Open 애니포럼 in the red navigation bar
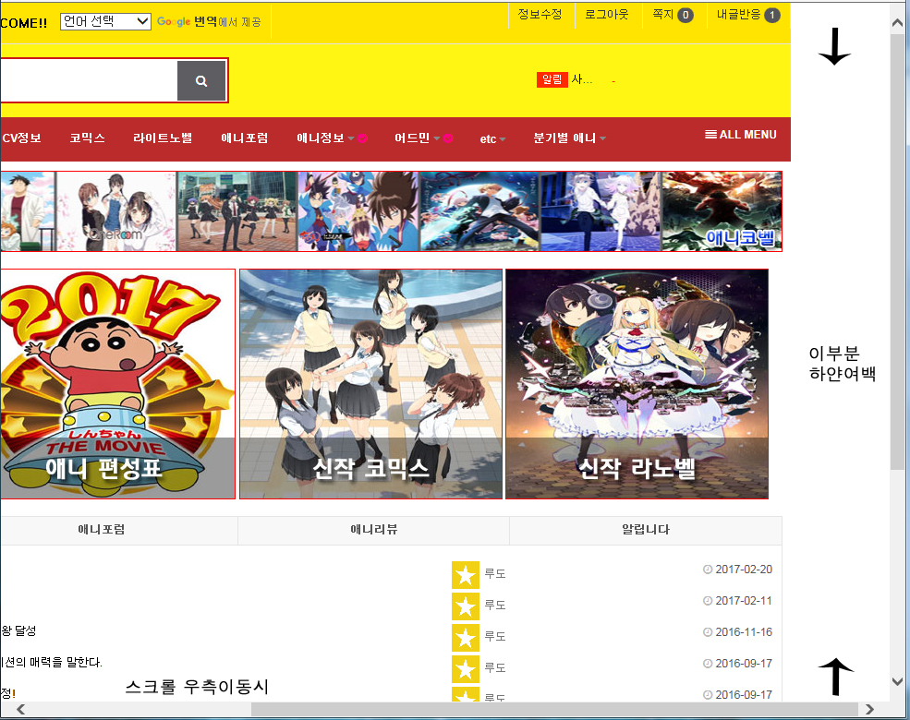The width and height of the screenshot is (910, 720). click(244, 138)
